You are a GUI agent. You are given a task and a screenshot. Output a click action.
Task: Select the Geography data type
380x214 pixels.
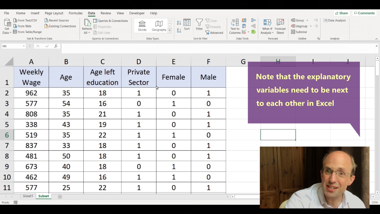click(159, 26)
